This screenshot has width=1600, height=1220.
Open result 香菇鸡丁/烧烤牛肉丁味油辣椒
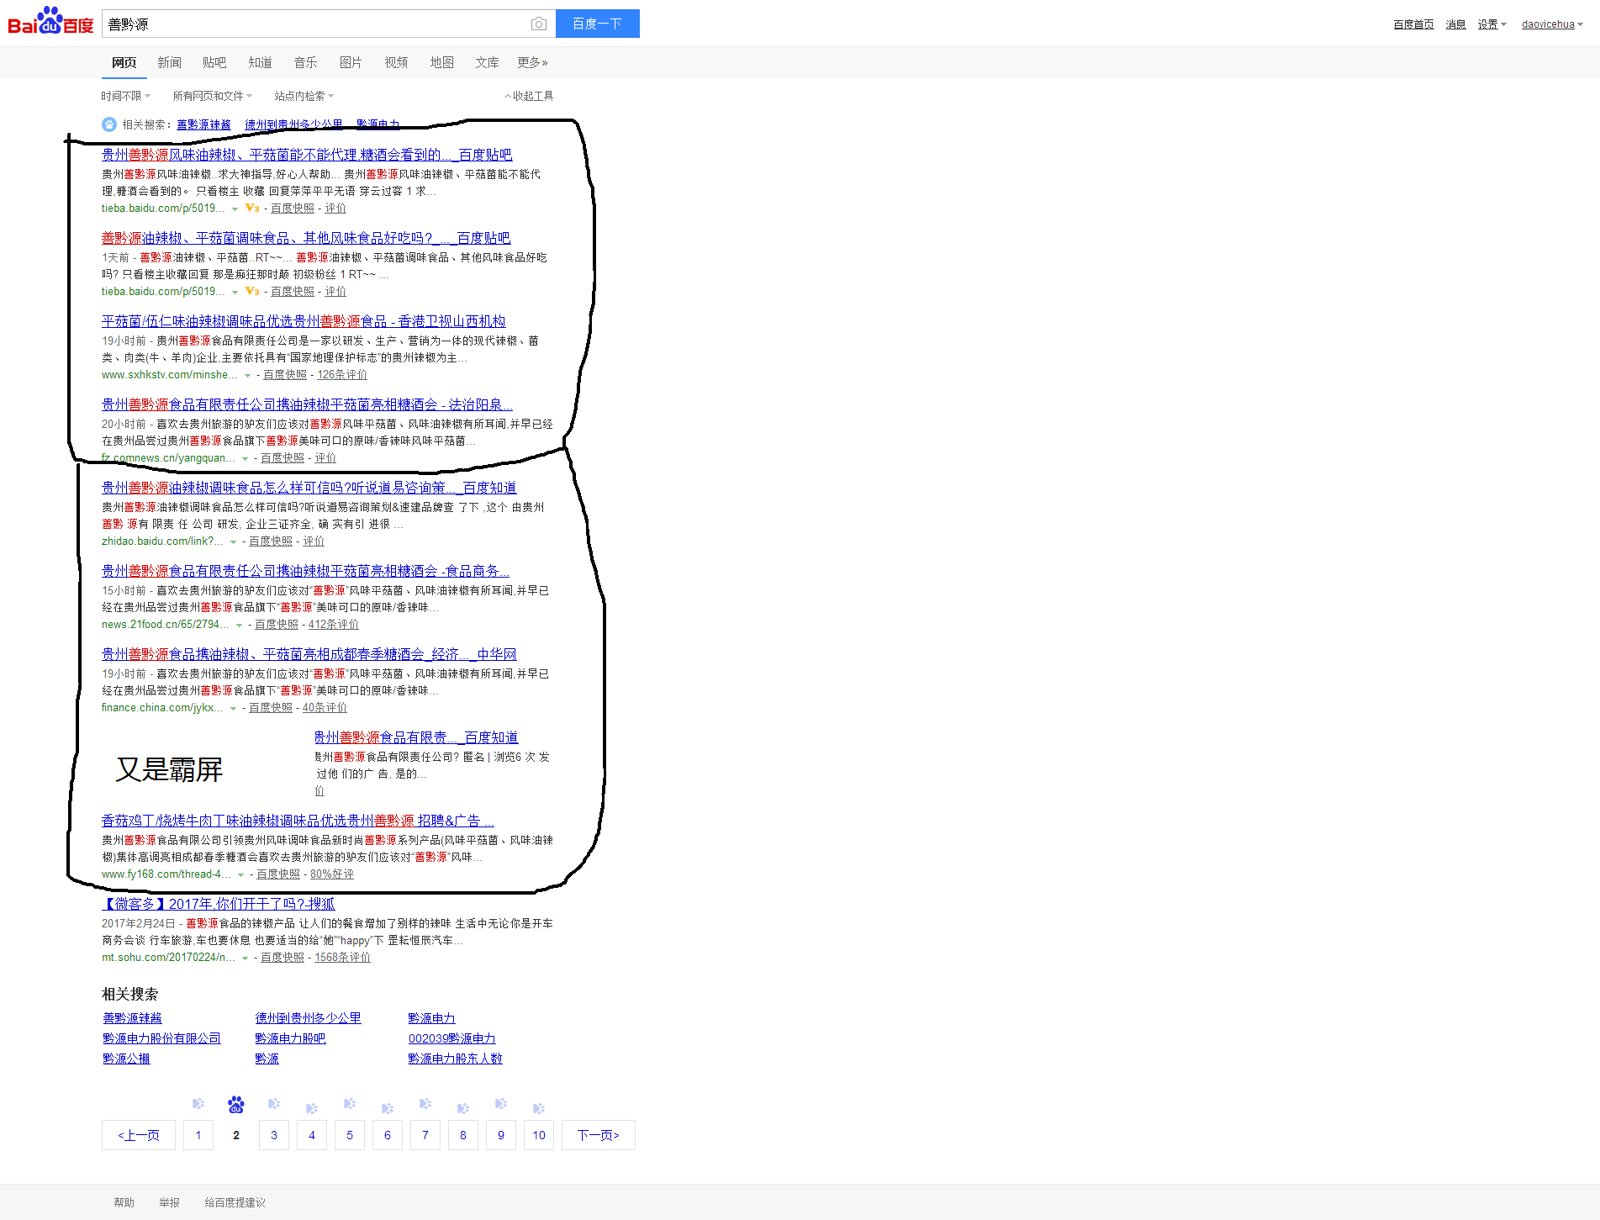[x=298, y=821]
